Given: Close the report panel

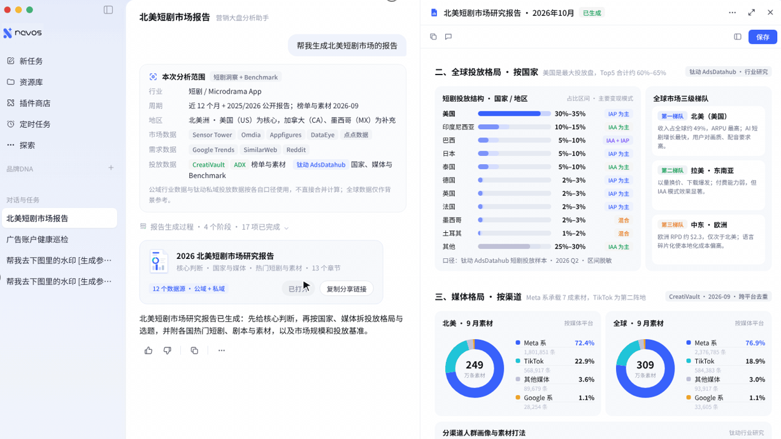Looking at the screenshot, I should point(770,13).
